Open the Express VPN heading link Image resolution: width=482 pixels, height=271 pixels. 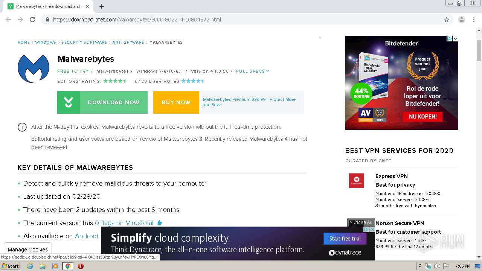pyautogui.click(x=392, y=176)
